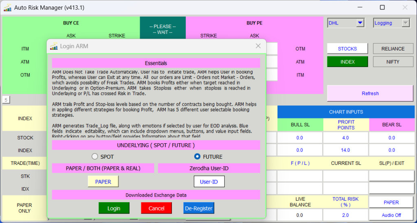Click the Refresh button
Viewport: 417px width, 223px height.
click(370, 93)
